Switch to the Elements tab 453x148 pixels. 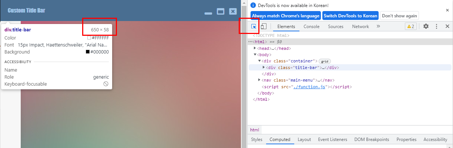pos(286,27)
